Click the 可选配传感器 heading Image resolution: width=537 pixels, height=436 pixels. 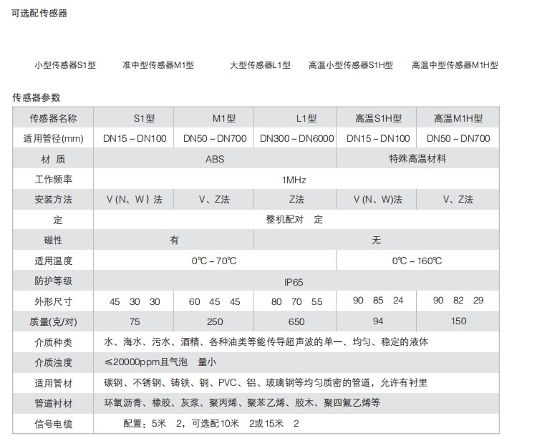click(39, 13)
